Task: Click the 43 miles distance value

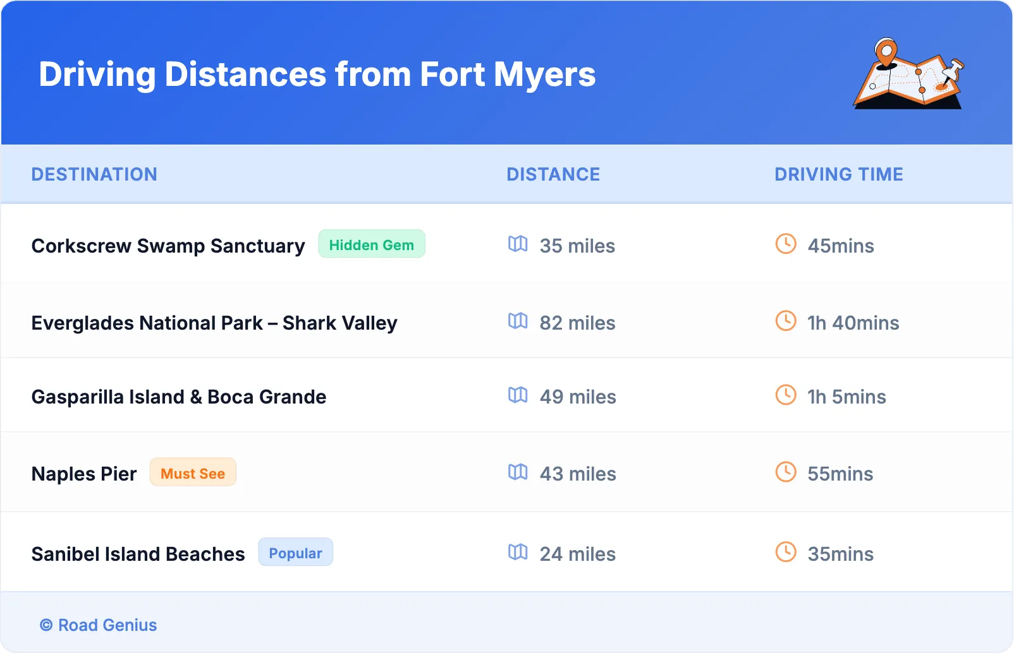Action: [578, 474]
